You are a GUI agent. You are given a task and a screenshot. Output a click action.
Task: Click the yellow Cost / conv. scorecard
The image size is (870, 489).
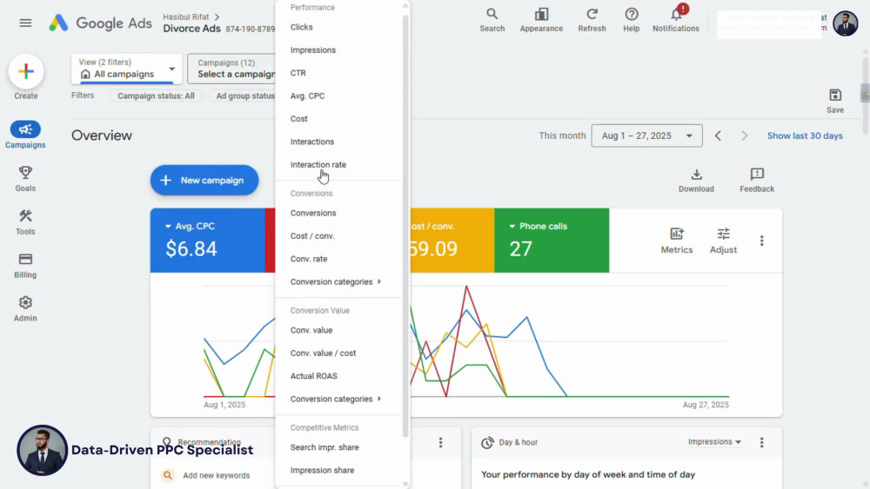click(452, 241)
